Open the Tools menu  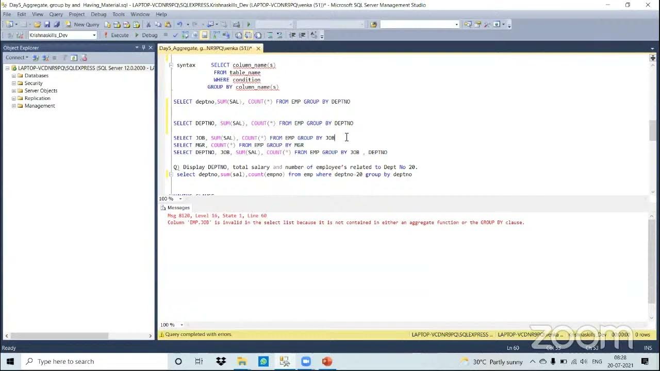click(118, 14)
